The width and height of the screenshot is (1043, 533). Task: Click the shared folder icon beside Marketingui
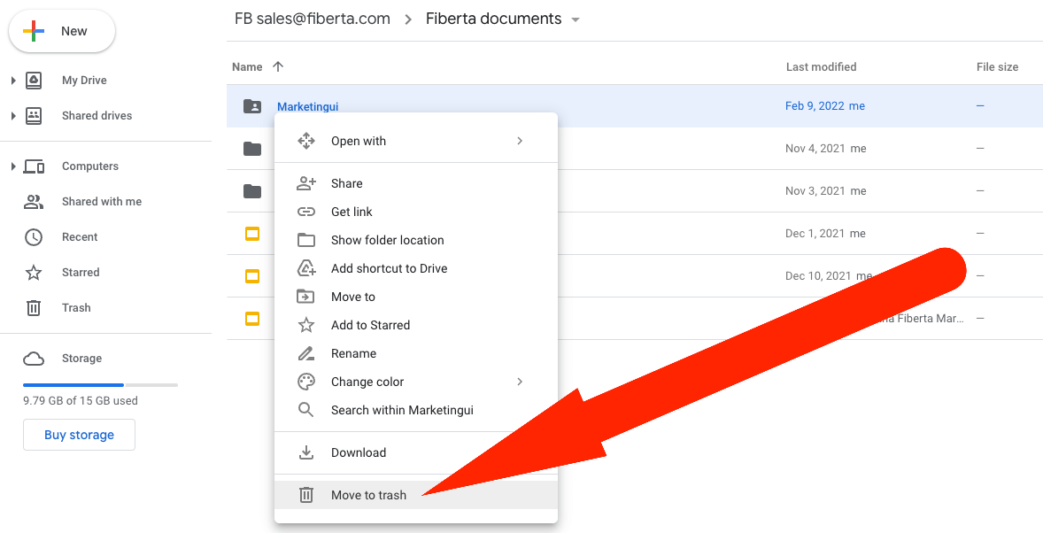[x=252, y=105]
